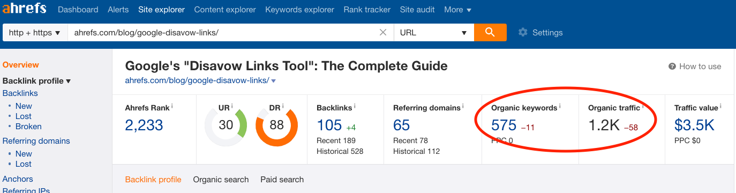Open Settings via the gear icon
The width and height of the screenshot is (736, 193).
click(523, 32)
